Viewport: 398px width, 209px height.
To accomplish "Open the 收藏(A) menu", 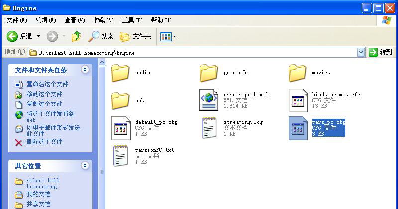I will [x=103, y=20].
